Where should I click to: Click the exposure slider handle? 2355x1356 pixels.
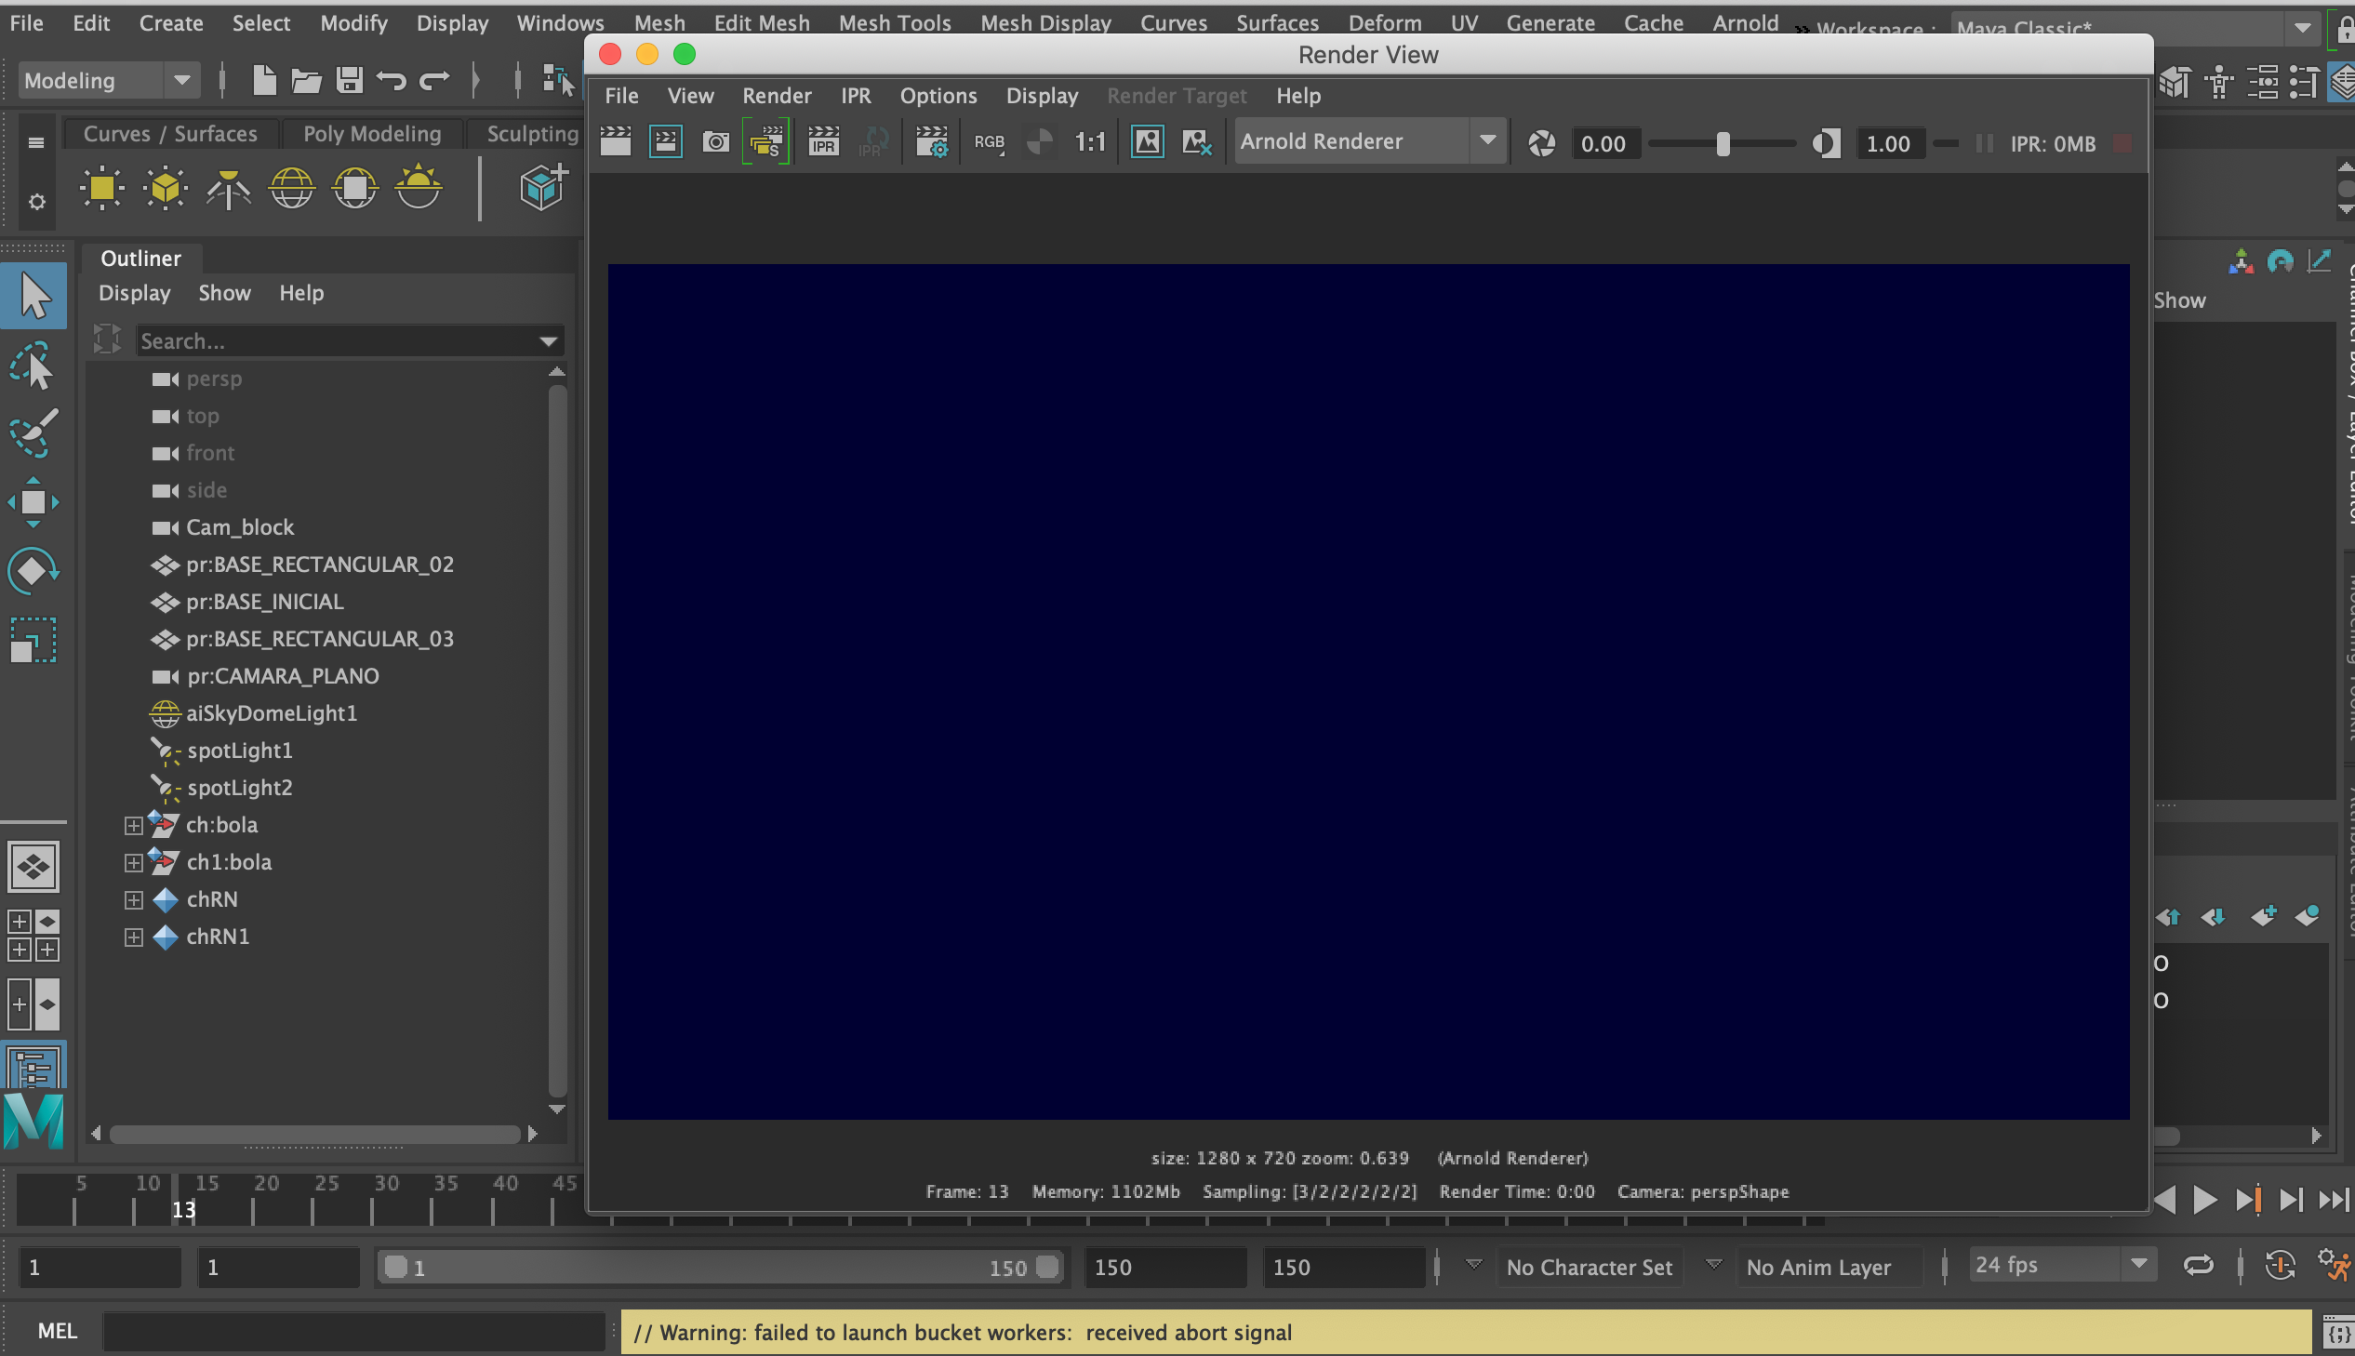(1723, 143)
